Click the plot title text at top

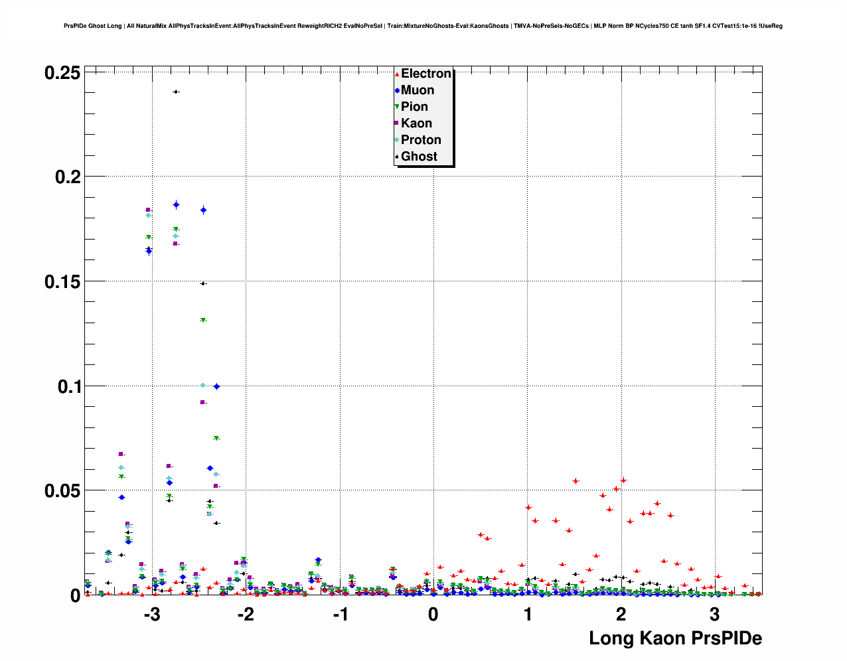point(423,26)
